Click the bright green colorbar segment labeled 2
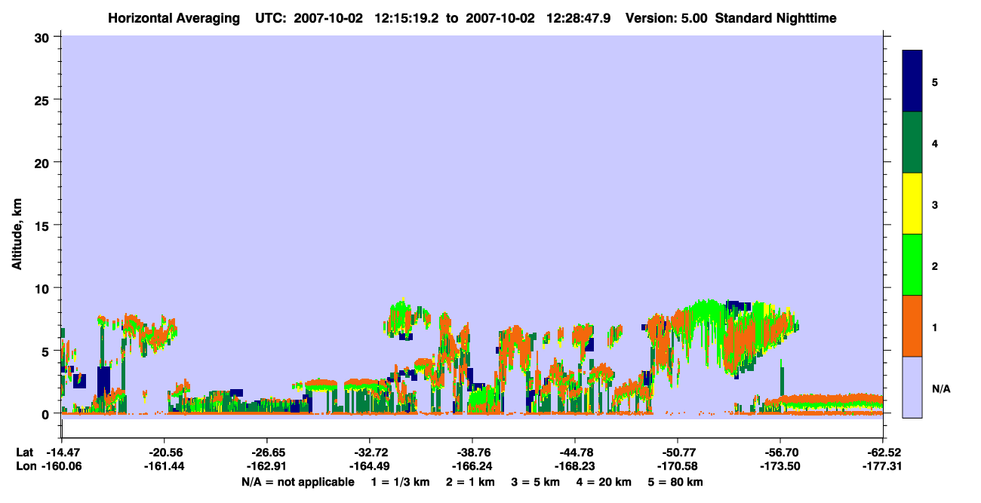 [912, 265]
